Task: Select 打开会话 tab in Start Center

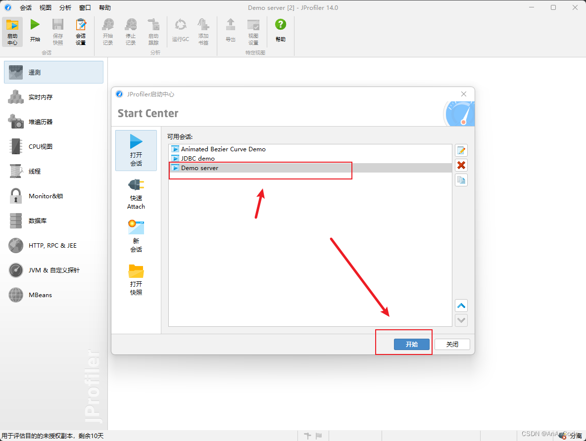Action: pos(136,150)
